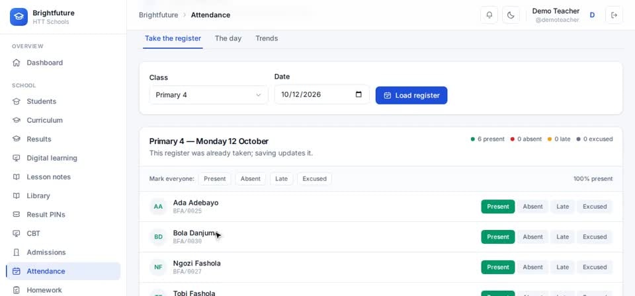Click the Ada Adebayo student name
Screen dimensions: 635x296
196,203
